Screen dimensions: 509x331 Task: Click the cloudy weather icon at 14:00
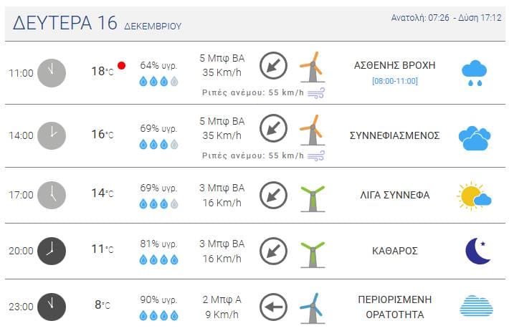coord(475,138)
